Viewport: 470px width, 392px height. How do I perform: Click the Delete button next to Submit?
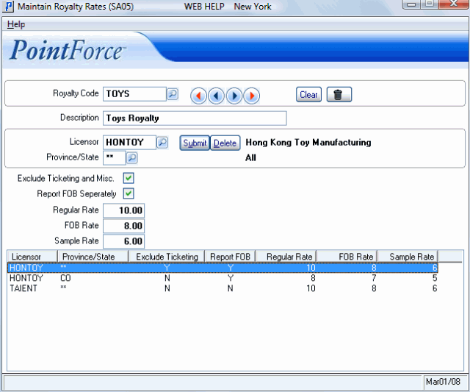pos(225,143)
